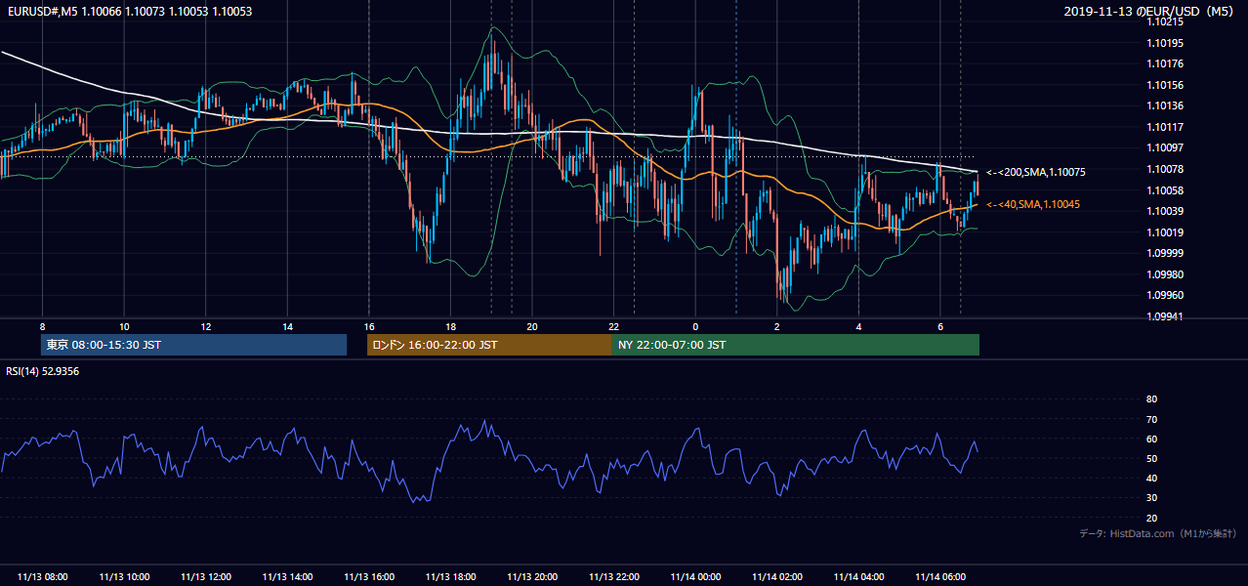Click the 2019-11-13 のEUR/USD (M5) heading
The height and width of the screenshot is (586, 1248).
tap(1150, 12)
